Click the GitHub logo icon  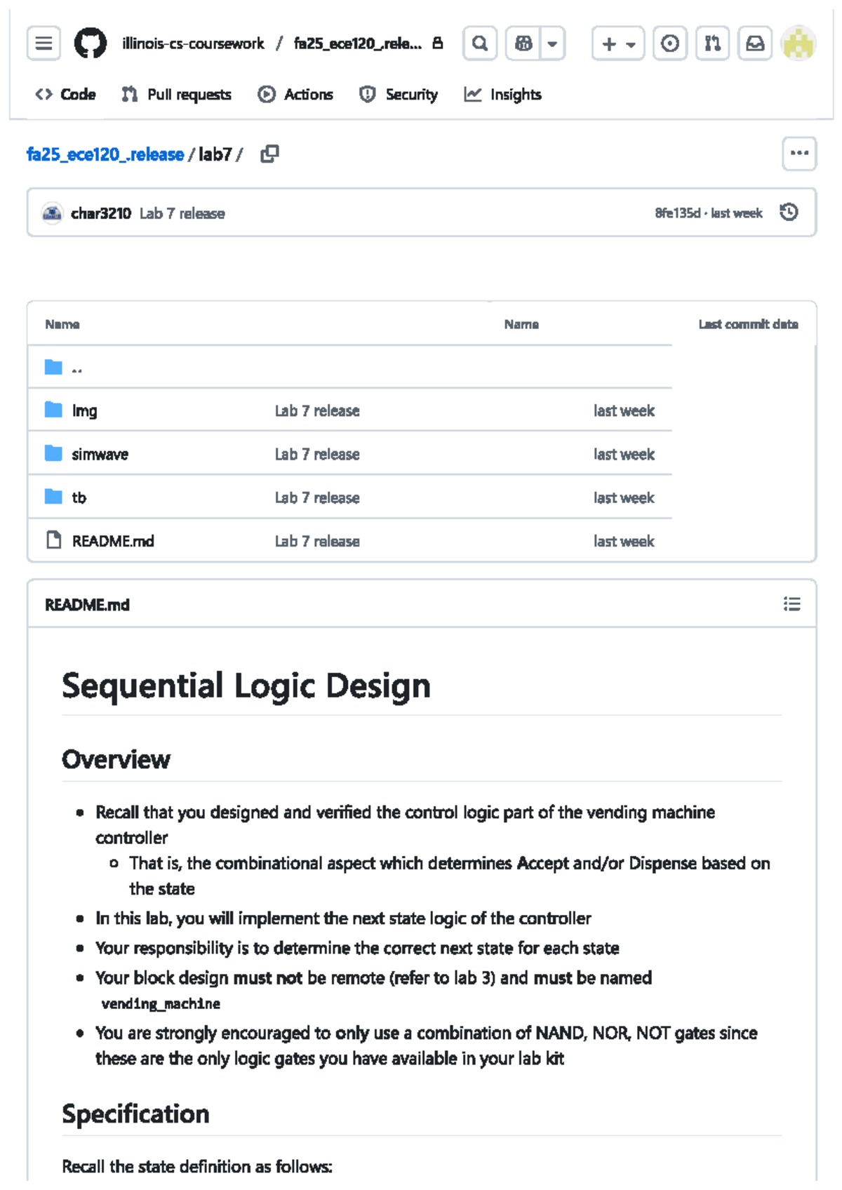point(91,44)
